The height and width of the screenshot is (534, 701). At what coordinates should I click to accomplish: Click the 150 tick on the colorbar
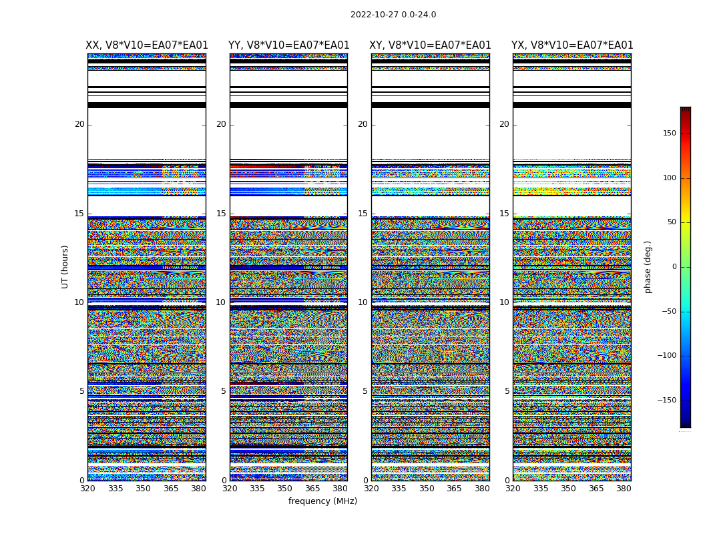pyautogui.click(x=669, y=133)
